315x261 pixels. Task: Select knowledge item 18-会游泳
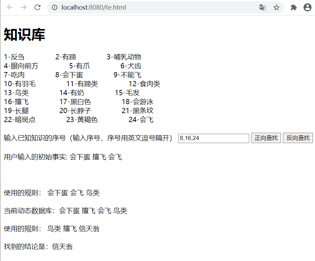point(138,102)
